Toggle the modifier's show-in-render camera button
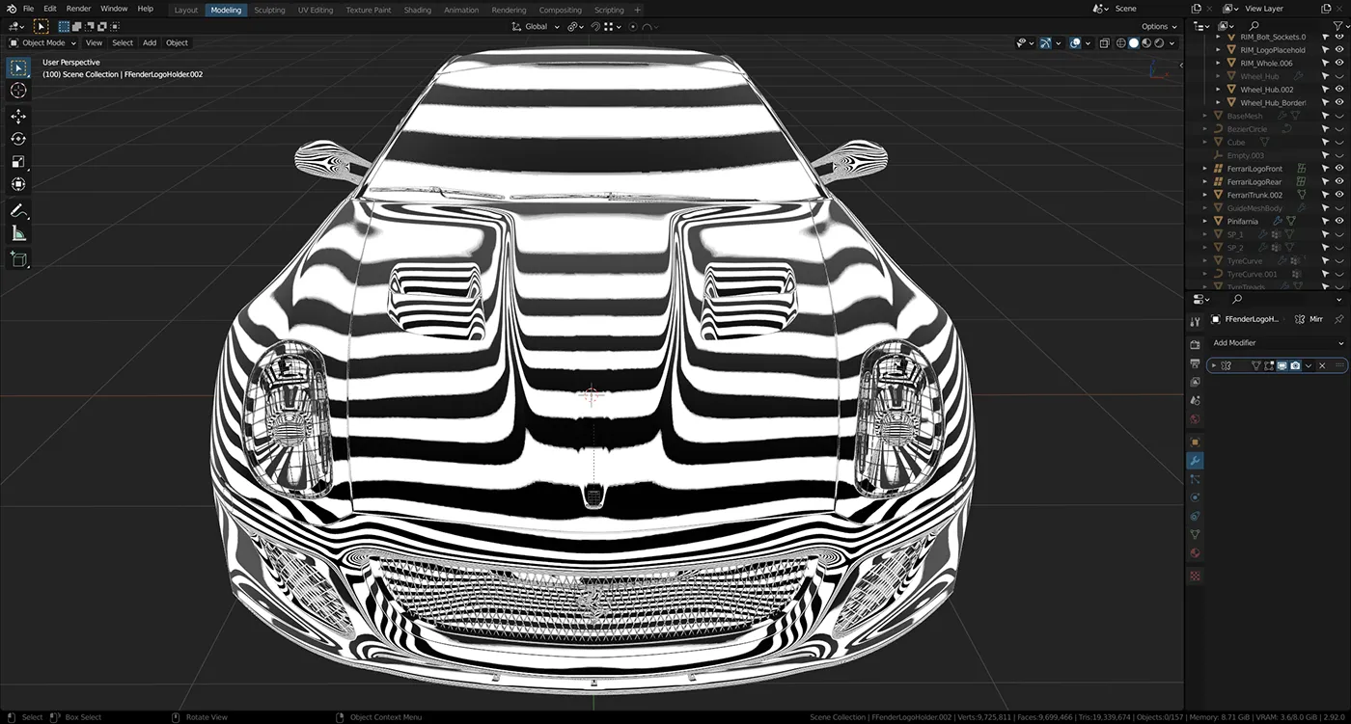1351x724 pixels. [x=1295, y=366]
